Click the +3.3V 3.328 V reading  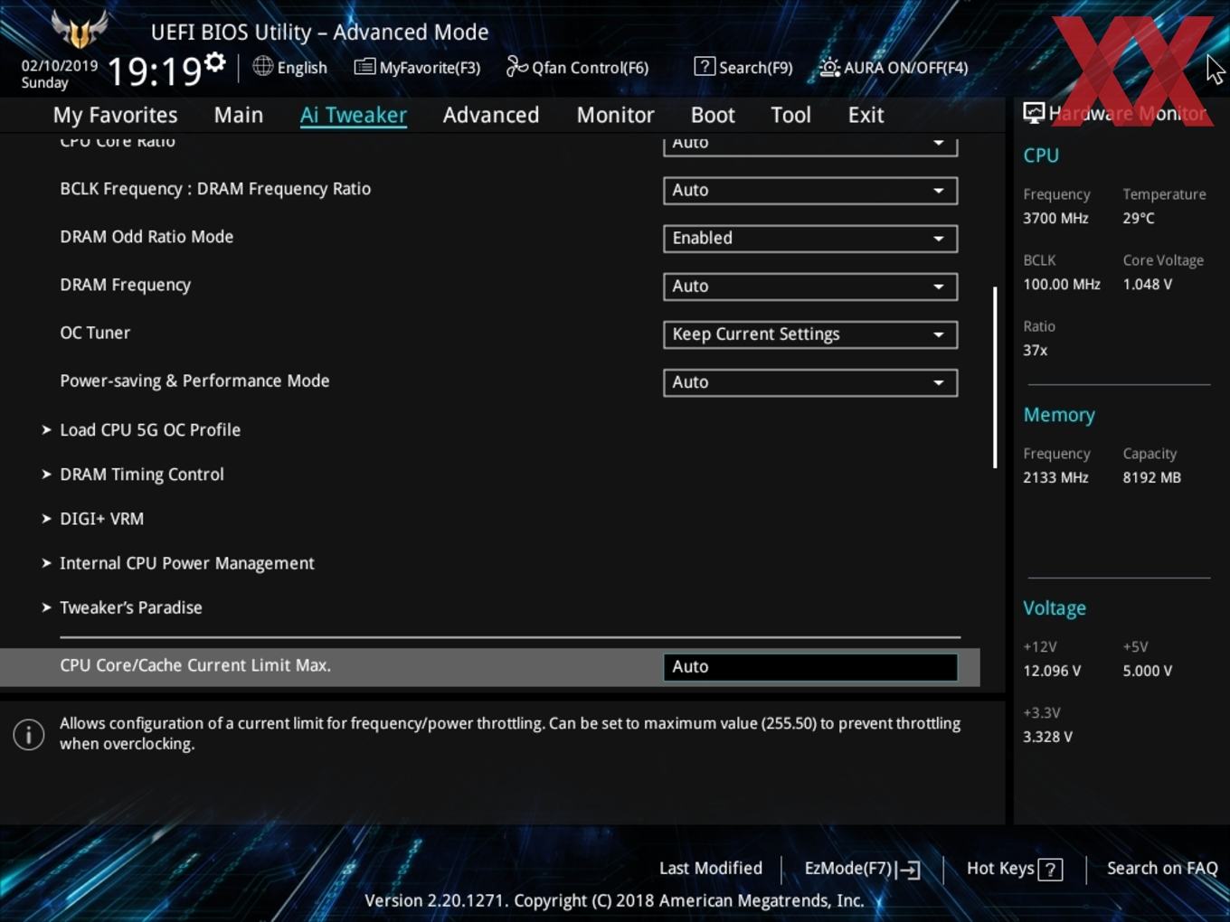point(1048,737)
